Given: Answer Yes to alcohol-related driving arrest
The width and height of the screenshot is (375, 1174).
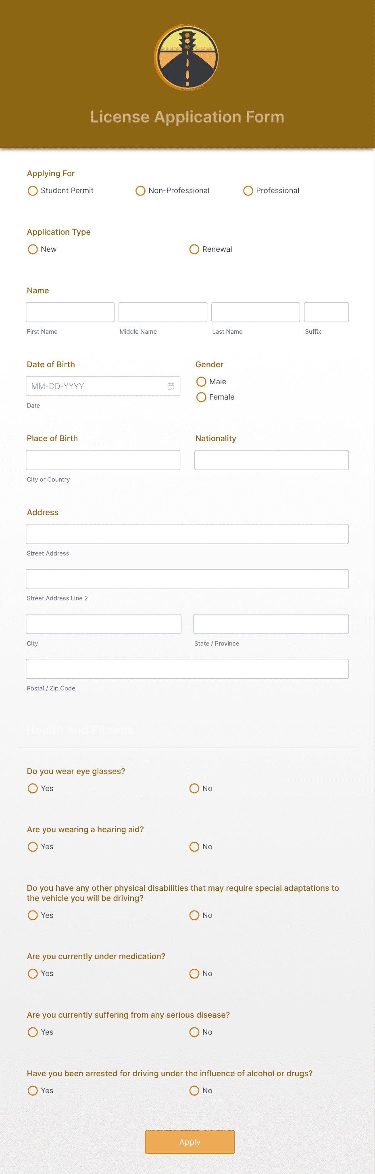Looking at the screenshot, I should [32, 1090].
